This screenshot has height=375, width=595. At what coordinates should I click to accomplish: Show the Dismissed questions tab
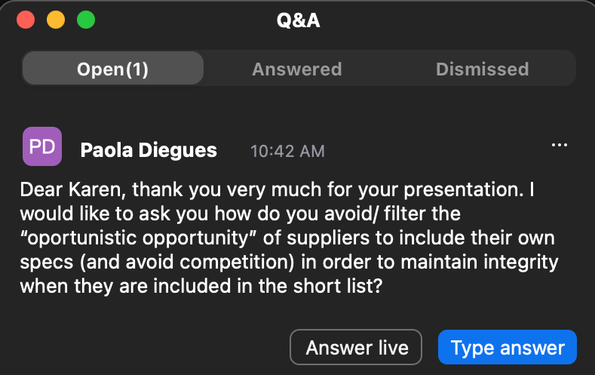pyautogui.click(x=482, y=69)
